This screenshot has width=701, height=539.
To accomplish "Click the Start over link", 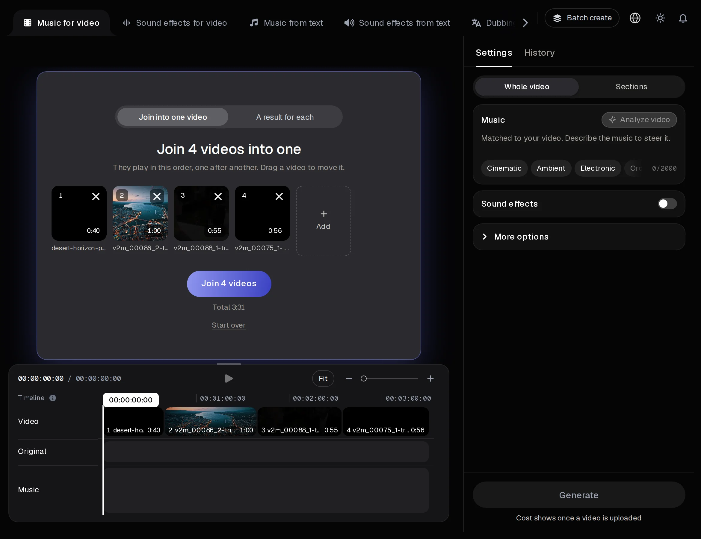I will (x=229, y=325).
